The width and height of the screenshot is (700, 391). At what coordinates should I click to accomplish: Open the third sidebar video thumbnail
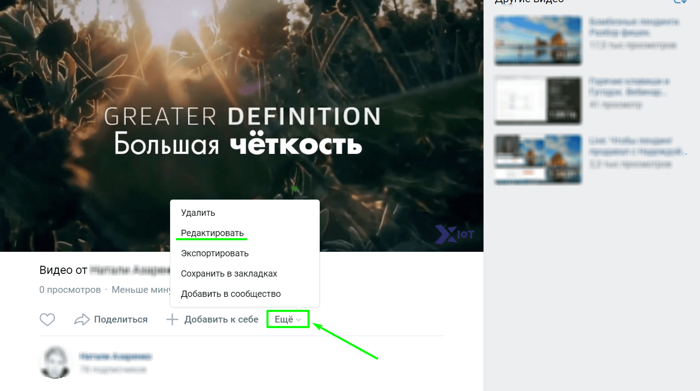click(538, 159)
